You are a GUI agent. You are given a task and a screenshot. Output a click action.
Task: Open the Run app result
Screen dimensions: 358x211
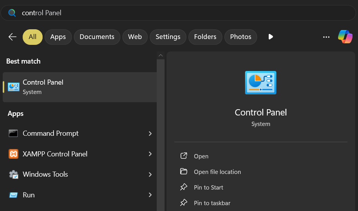(x=80, y=195)
